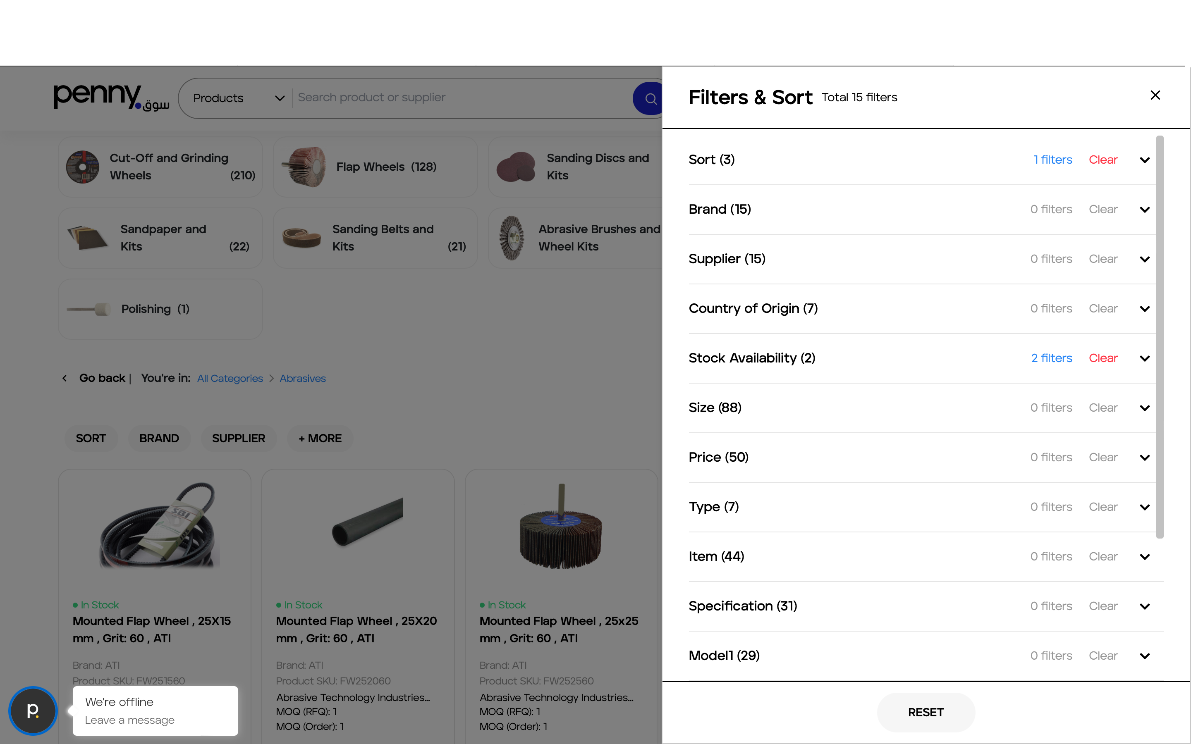Expand the Size filter section
This screenshot has height=744, width=1191.
pyautogui.click(x=1145, y=408)
